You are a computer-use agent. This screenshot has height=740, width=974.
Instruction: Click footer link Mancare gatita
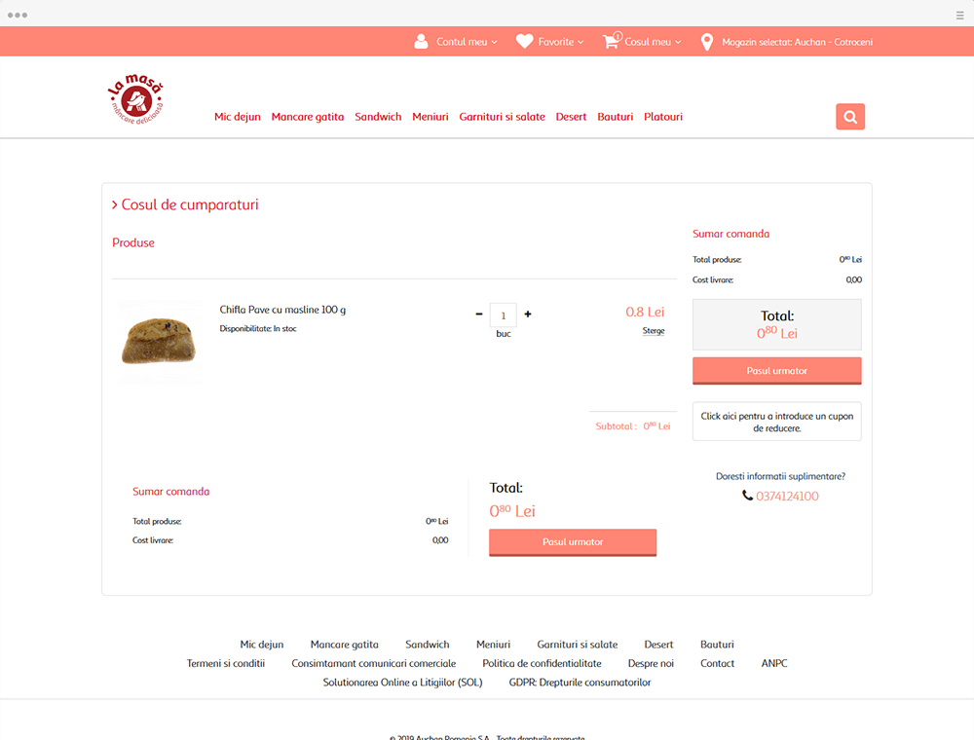click(344, 645)
